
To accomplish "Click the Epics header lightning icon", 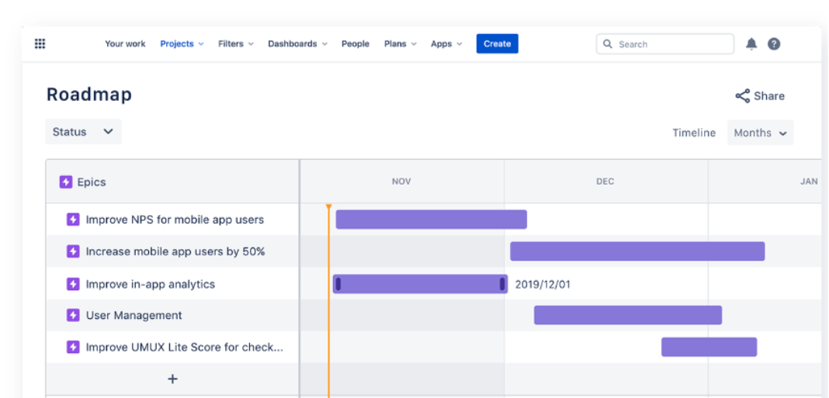I will 66,182.
